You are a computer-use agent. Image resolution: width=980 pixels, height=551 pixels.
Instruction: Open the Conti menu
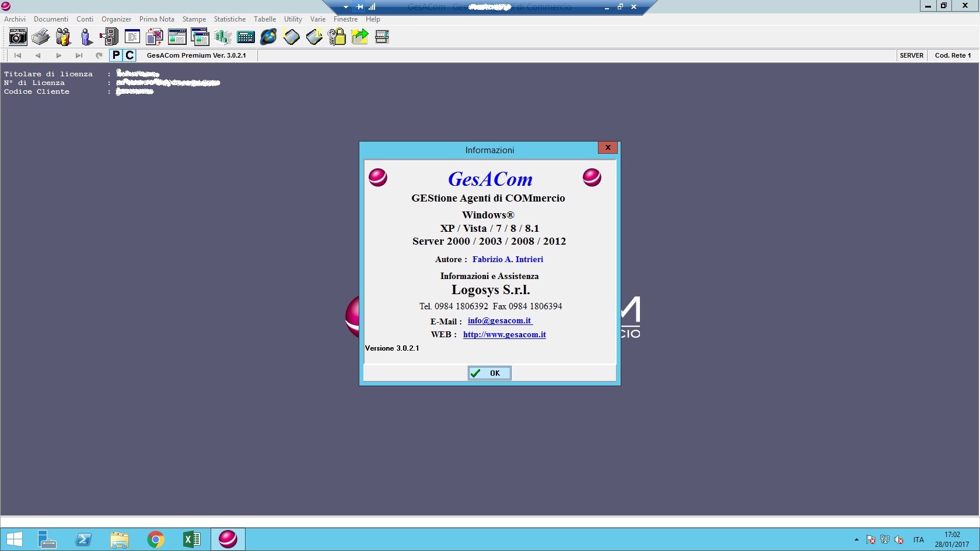(85, 19)
